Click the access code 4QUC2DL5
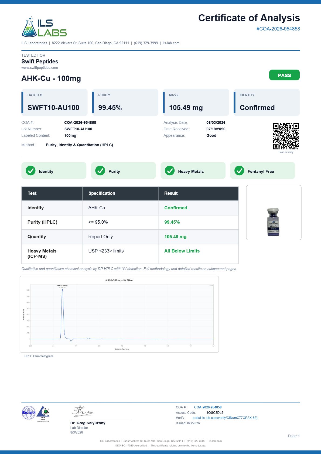This screenshot has height=454, width=321. click(x=215, y=413)
